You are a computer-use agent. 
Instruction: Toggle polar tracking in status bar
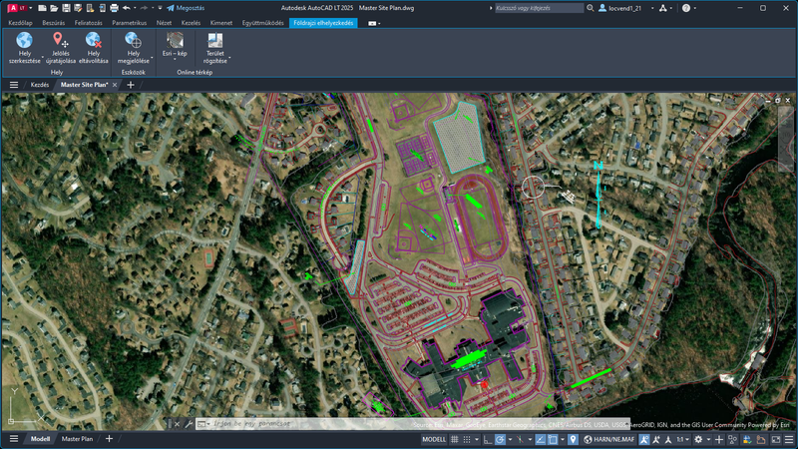tap(501, 439)
